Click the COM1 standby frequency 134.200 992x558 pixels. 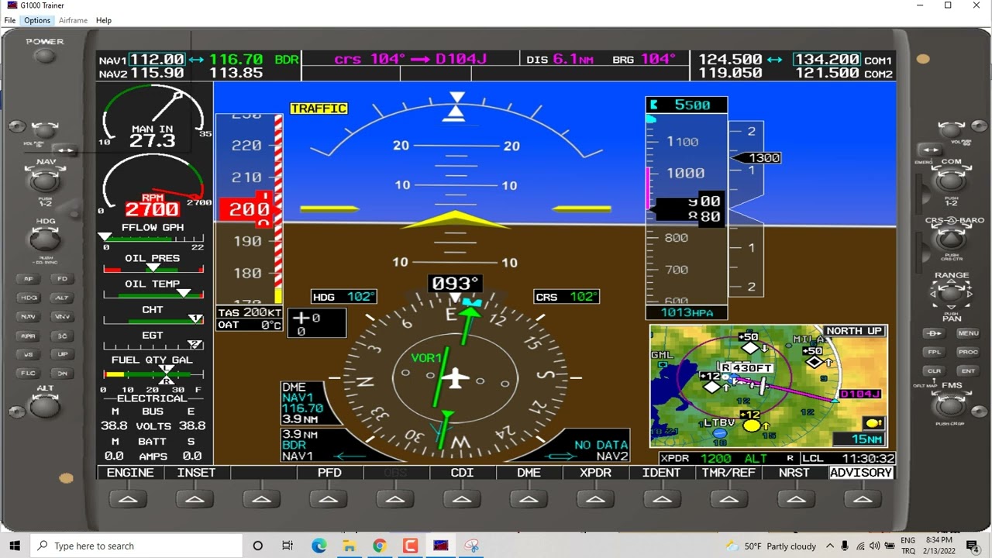pos(826,60)
